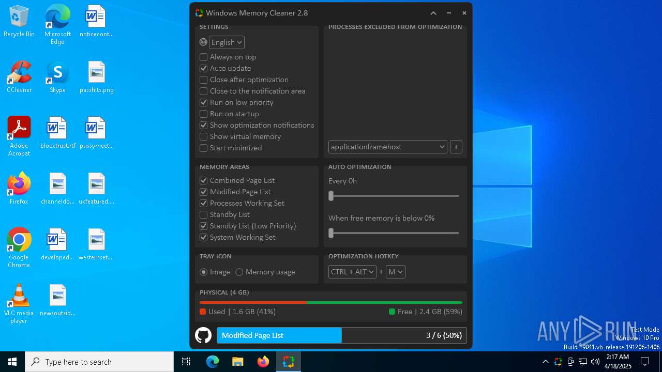The height and width of the screenshot is (372, 662).
Task: Select the newsoutsid... image file
Action: click(57, 300)
